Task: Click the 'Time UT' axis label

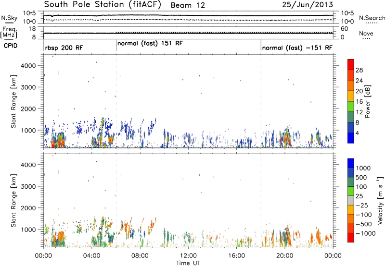Action: (188, 263)
